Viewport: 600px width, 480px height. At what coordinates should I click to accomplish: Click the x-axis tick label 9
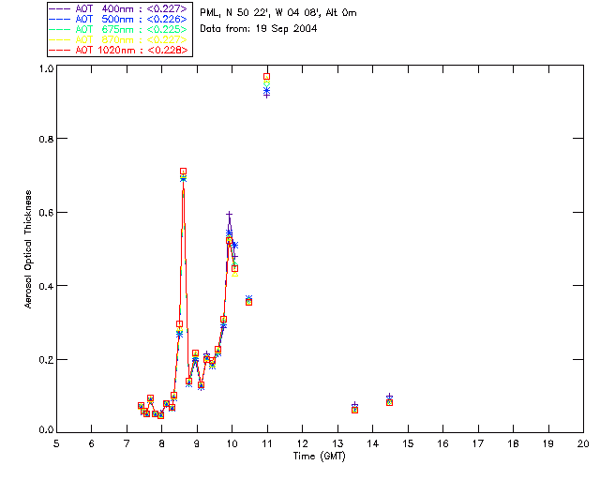click(x=197, y=443)
